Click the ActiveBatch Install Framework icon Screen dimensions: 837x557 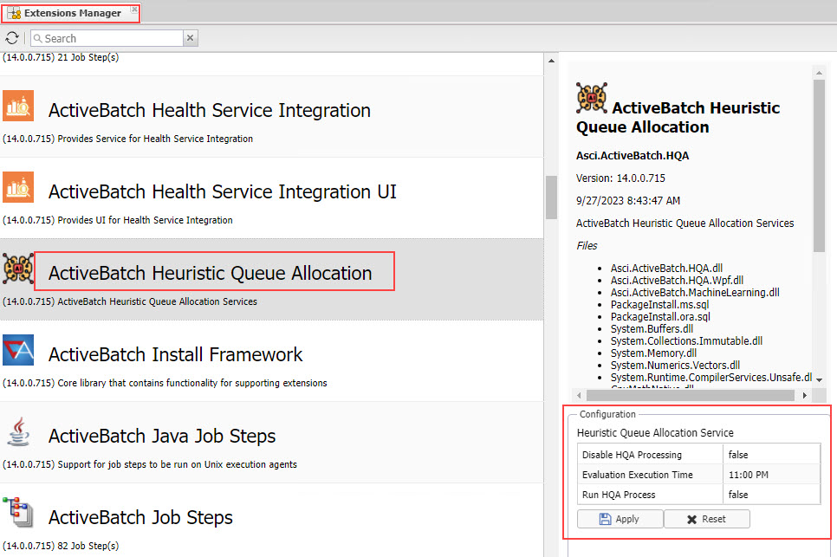tap(18, 350)
